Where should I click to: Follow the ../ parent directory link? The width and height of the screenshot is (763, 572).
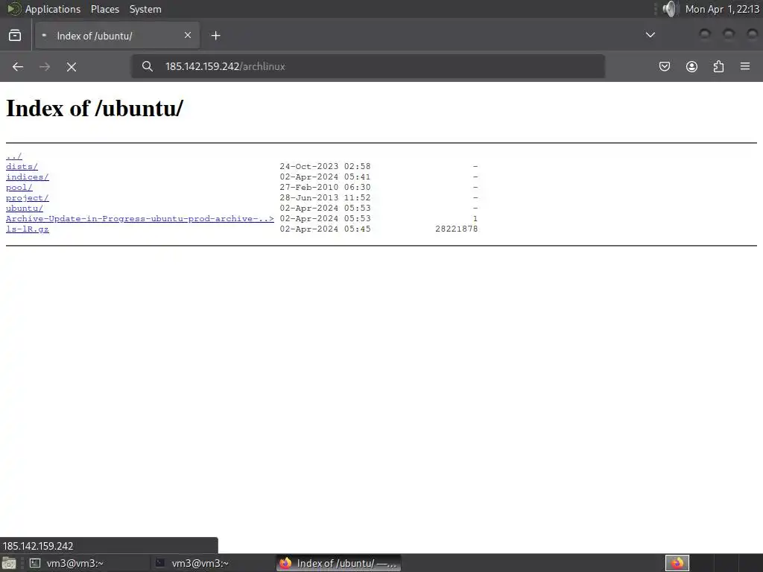tap(13, 156)
